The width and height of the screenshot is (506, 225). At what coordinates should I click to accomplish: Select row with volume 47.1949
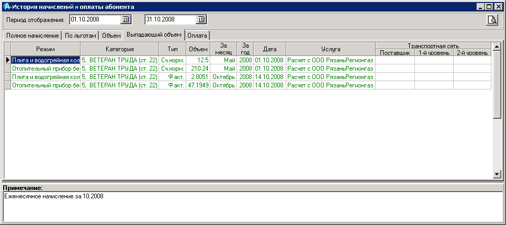199,85
